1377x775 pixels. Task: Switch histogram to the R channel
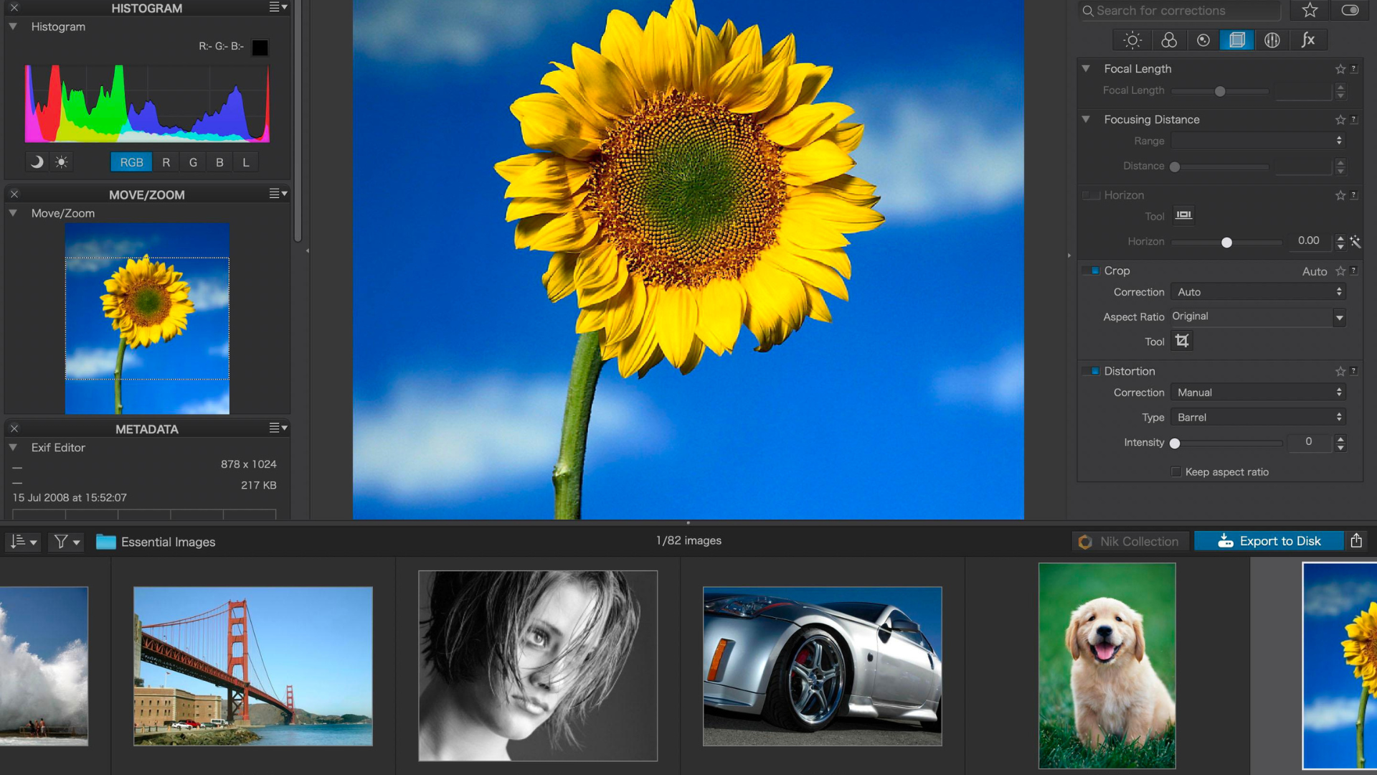(166, 161)
